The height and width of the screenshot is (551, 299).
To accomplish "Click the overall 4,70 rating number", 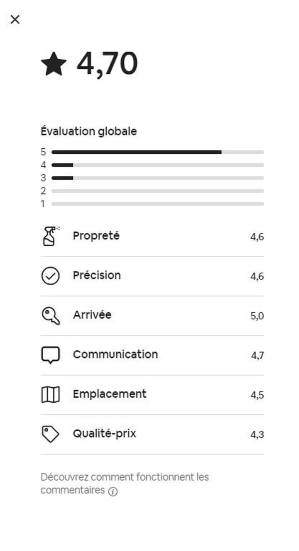I will (x=107, y=64).
